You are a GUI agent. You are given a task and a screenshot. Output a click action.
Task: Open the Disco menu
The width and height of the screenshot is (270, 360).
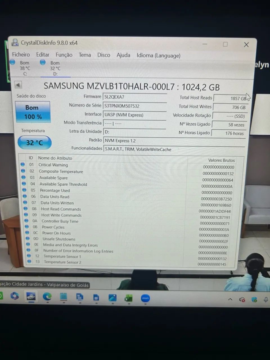(x=103, y=55)
